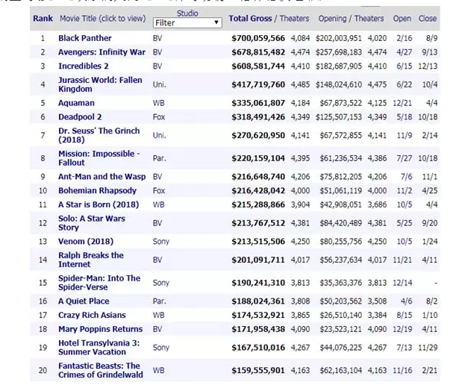The image size is (459, 388).
Task: Select open date 8/15 for Crazy Rich Asians
Action: click(405, 316)
